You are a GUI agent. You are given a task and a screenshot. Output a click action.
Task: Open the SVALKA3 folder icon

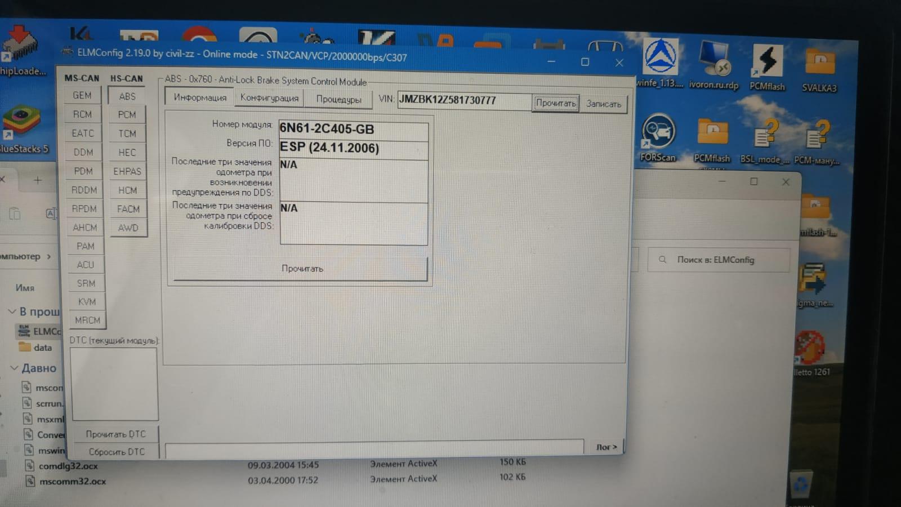[x=819, y=64]
